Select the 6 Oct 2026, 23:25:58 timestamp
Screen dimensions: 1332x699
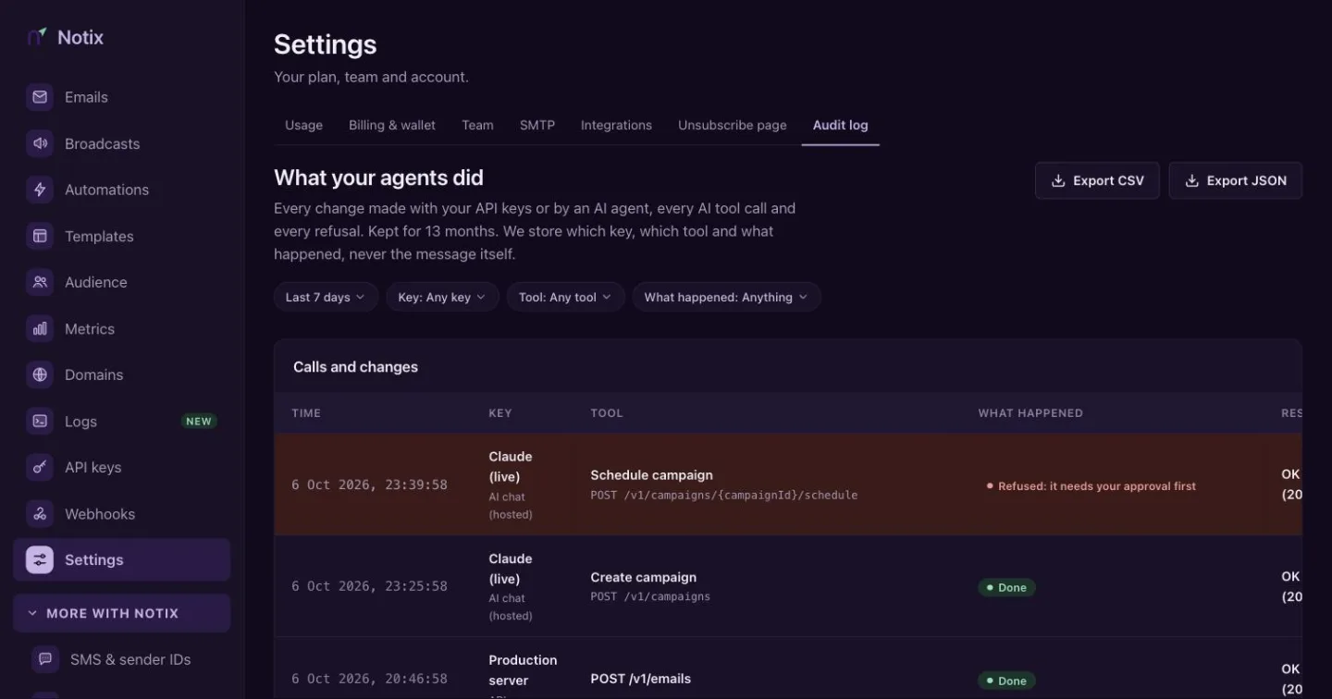coord(369,586)
